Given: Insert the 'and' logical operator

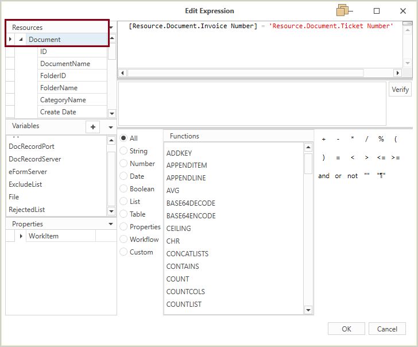Looking at the screenshot, I should coord(324,176).
